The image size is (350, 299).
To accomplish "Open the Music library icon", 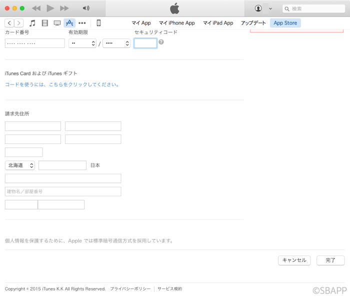I will coord(32,23).
